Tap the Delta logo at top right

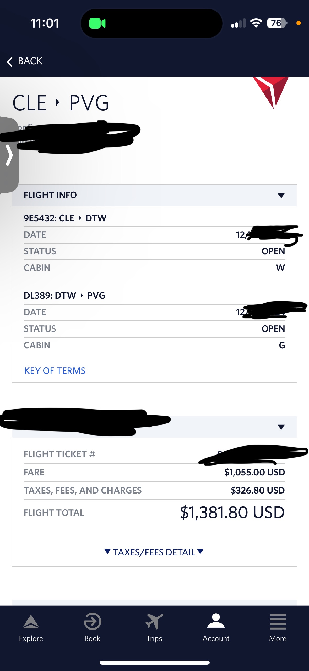[271, 91]
